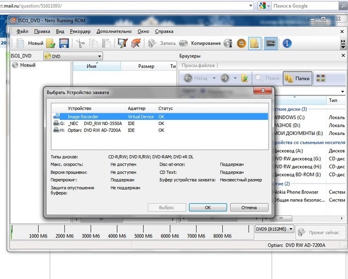Open the Вид menu
The height and width of the screenshot is (279, 348).
(x=60, y=31)
